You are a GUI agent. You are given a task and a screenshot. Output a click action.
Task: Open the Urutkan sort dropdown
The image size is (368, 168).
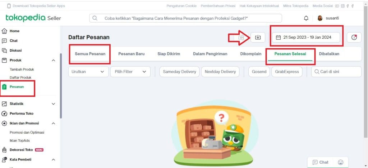click(x=88, y=72)
